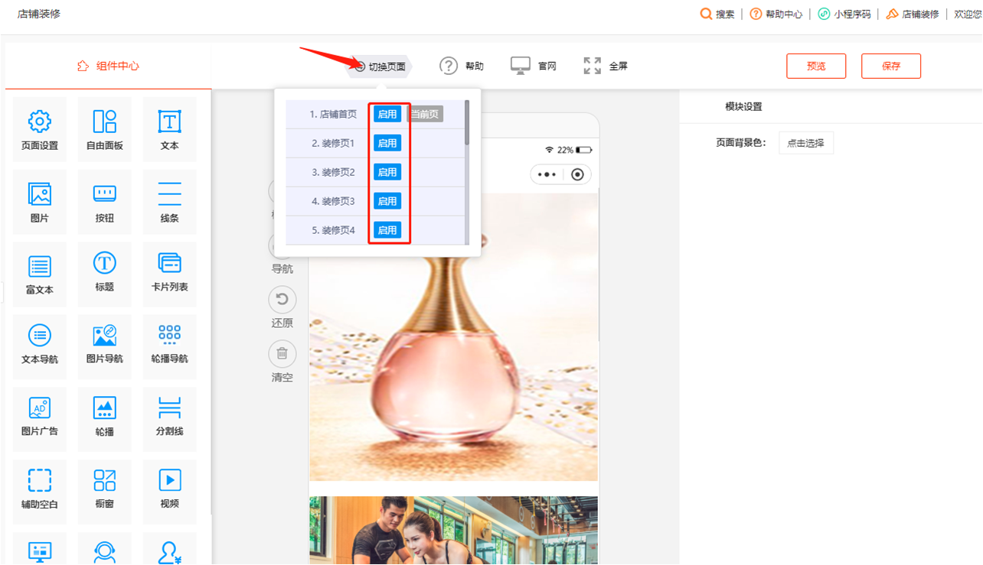The image size is (983, 565).
Task: Click 启用 for 装修页2
Action: [387, 172]
